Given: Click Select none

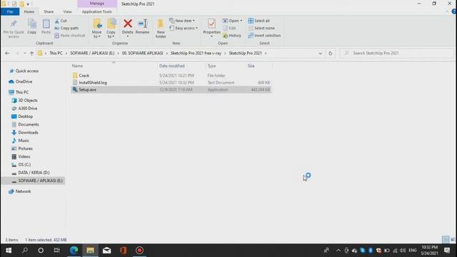Looking at the screenshot, I should pyautogui.click(x=261, y=28).
